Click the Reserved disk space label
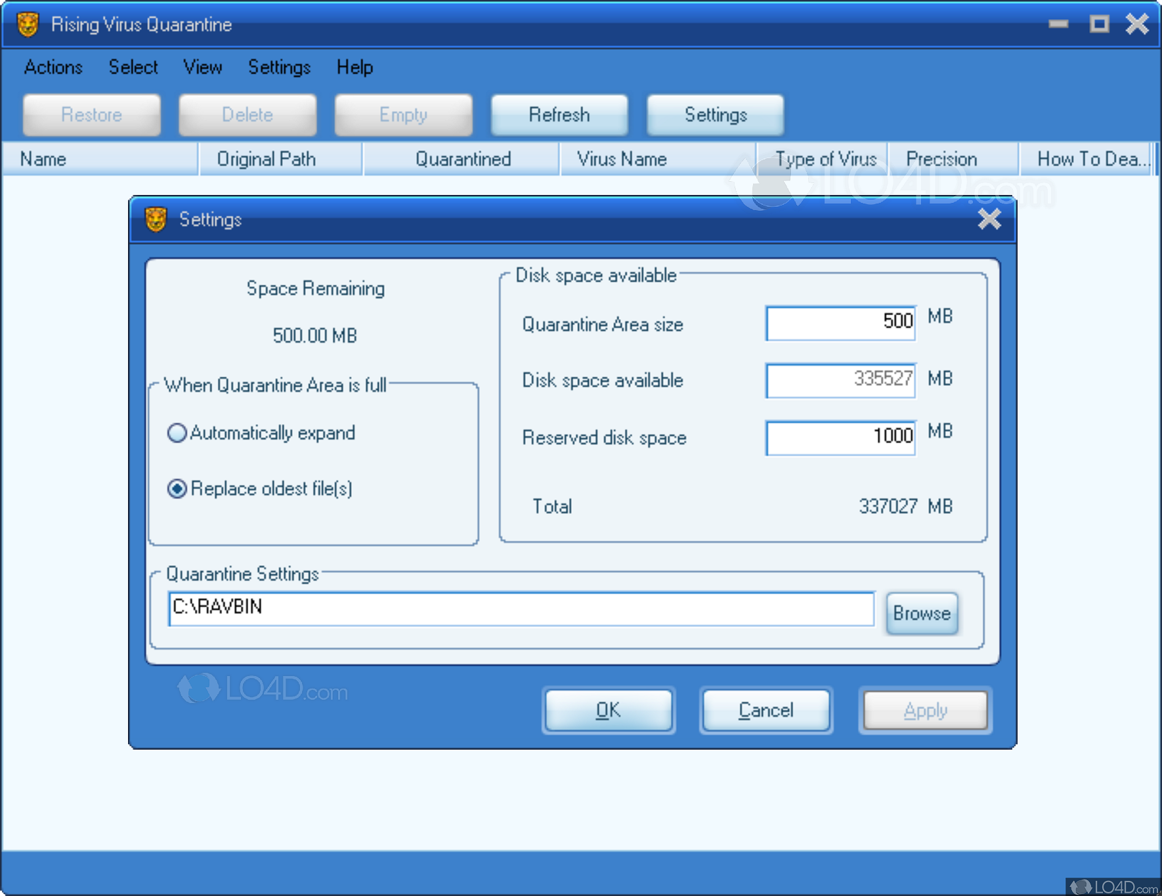 tap(604, 438)
